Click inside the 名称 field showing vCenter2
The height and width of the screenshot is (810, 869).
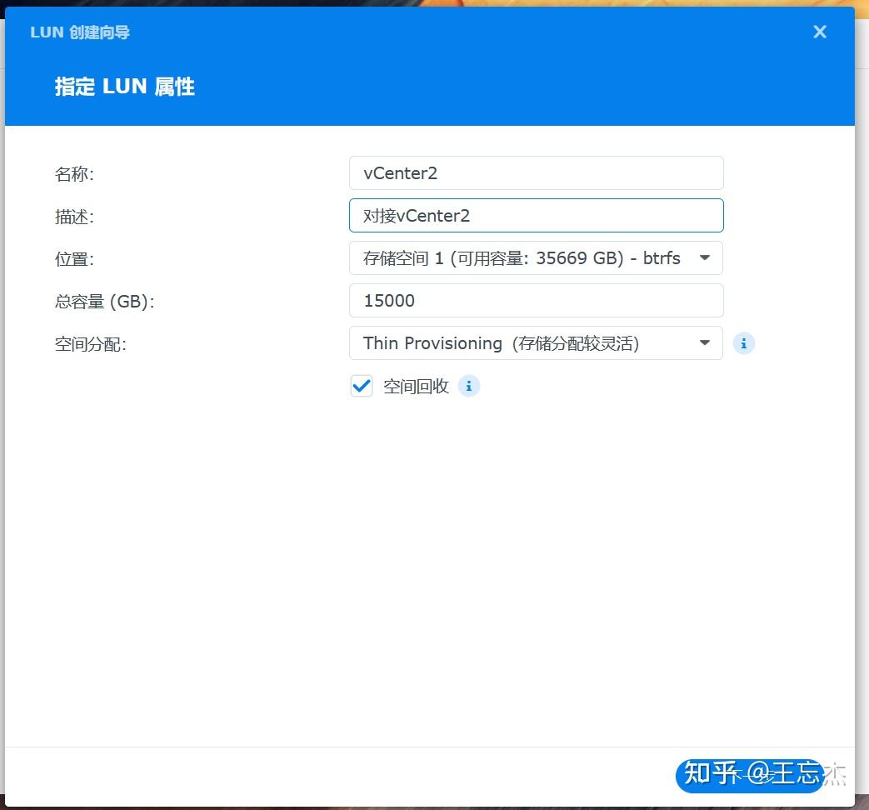(x=536, y=172)
